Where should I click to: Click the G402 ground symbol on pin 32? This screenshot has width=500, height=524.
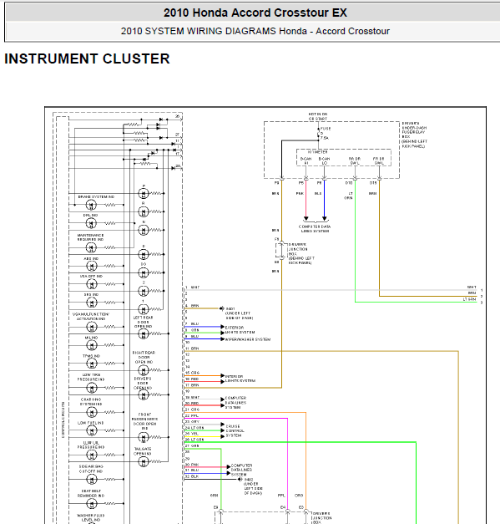click(240, 479)
